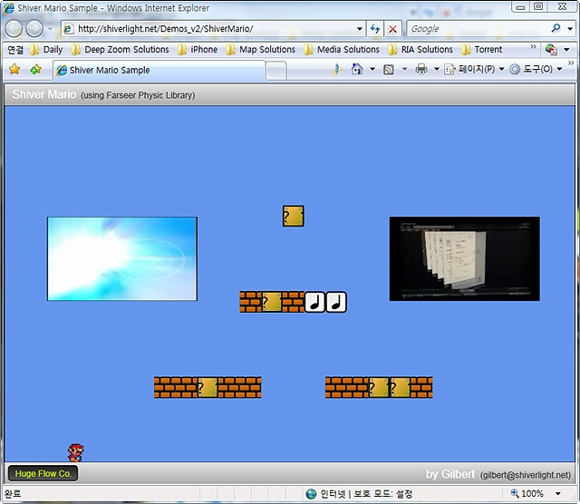Image resolution: width=580 pixels, height=504 pixels.
Task: Go to Home page via house icon
Action: point(357,69)
